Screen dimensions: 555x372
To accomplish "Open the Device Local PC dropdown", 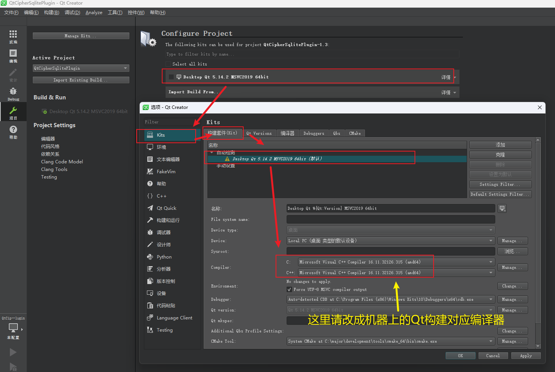I will pyautogui.click(x=391, y=241).
